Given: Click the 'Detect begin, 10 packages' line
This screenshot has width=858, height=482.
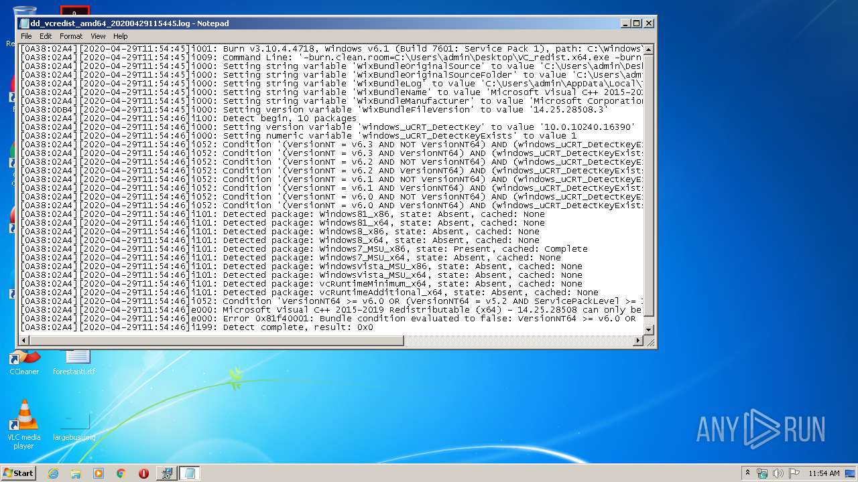Looking at the screenshot, I should click(x=188, y=118).
